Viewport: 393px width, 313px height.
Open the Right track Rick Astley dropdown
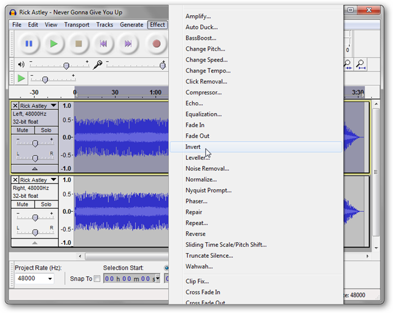(53, 180)
